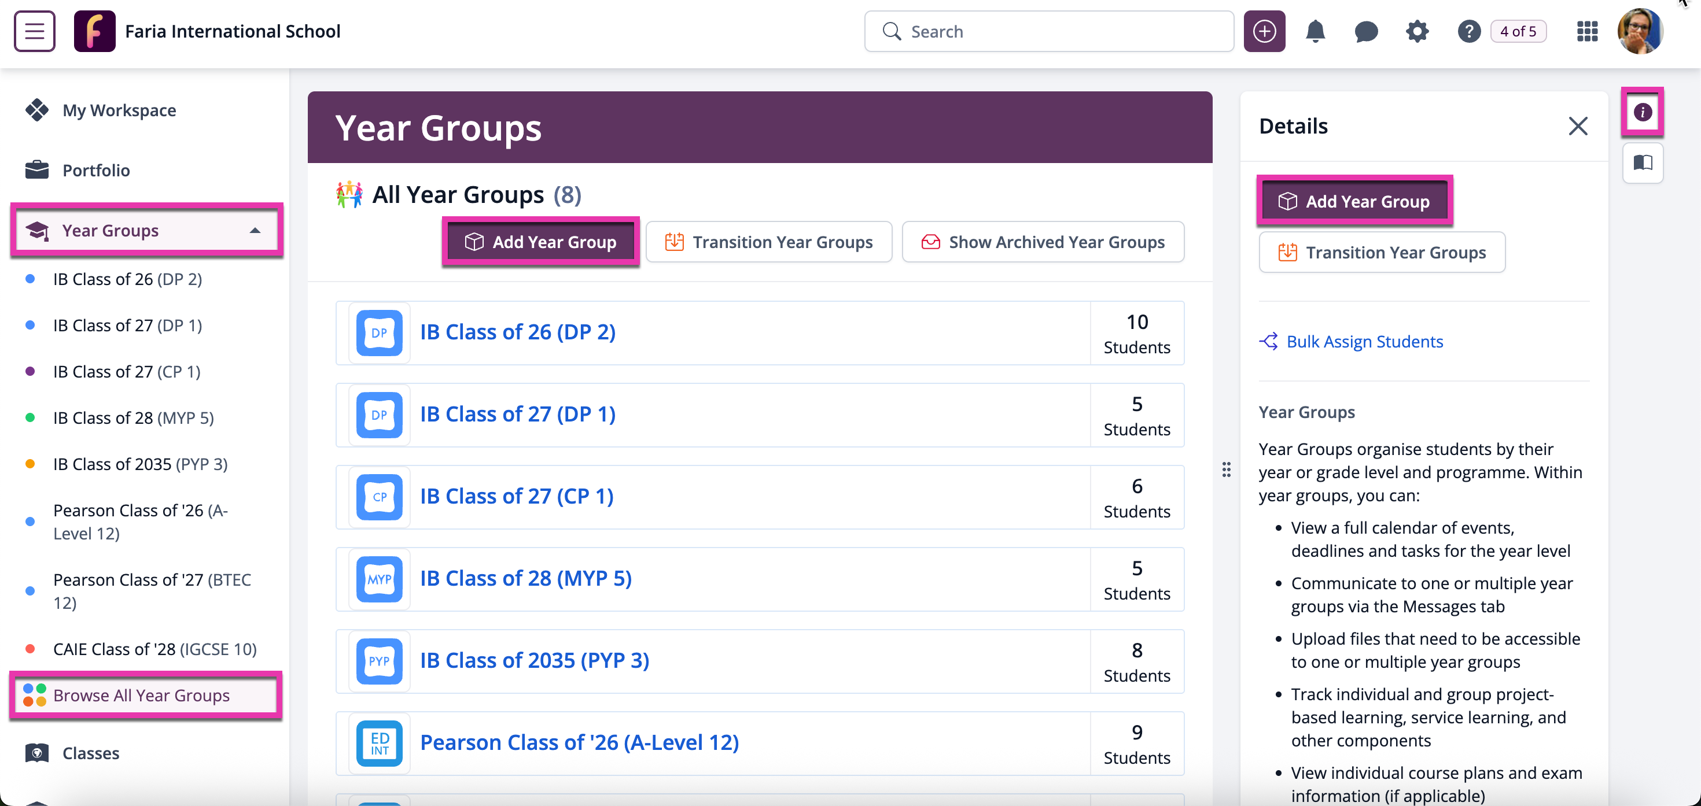Screen dimensions: 1701x806
Task: Open the settings gear icon
Action: pos(1417,31)
